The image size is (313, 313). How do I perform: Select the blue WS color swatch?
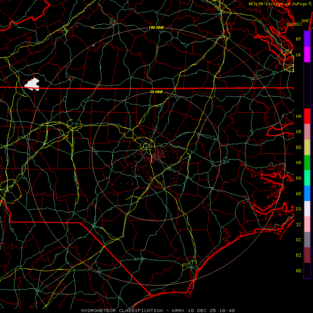pos(307,193)
